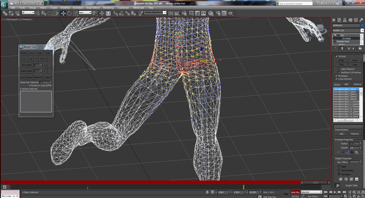Image resolution: width=365 pixels, height=198 pixels.
Task: Click the Weight Table button
Action: click(351, 185)
